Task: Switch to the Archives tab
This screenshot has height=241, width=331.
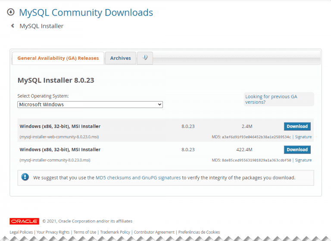Action: [120, 58]
